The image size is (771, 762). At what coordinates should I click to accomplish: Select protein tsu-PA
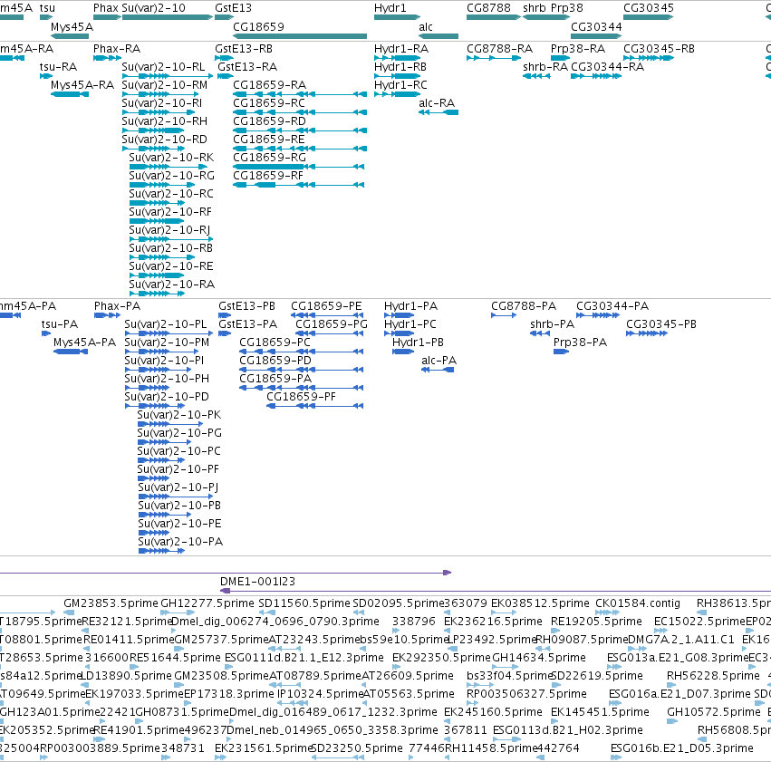60,324
